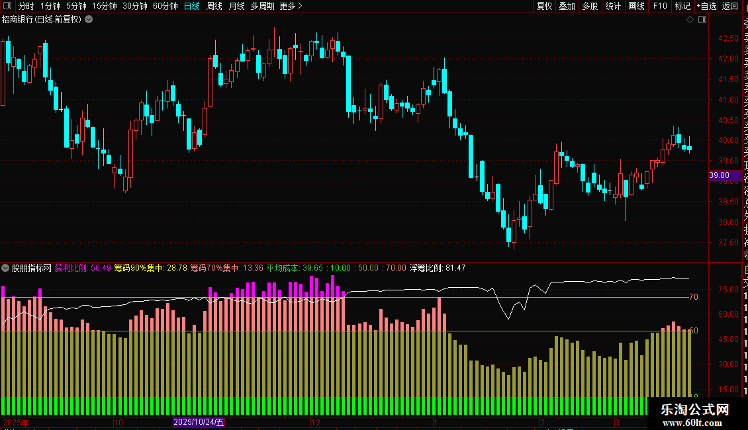This screenshot has width=748, height=430.
Task: Toggle the side panel icon beside the diamond
Action: tap(702, 20)
